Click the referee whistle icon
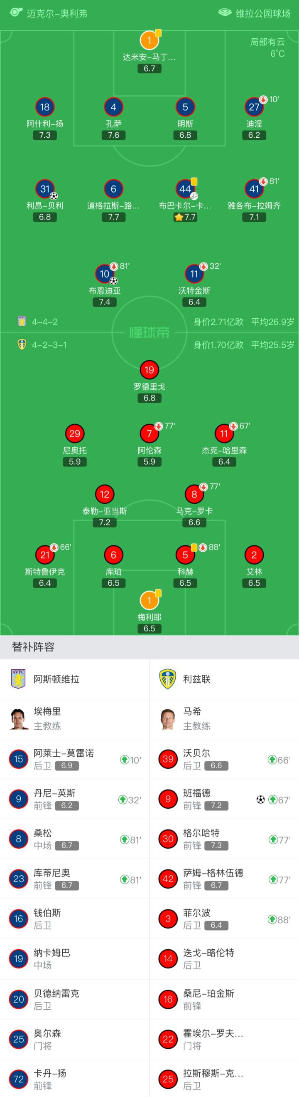 pos(16,12)
